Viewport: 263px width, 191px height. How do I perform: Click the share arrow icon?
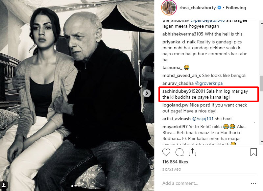[192, 152]
